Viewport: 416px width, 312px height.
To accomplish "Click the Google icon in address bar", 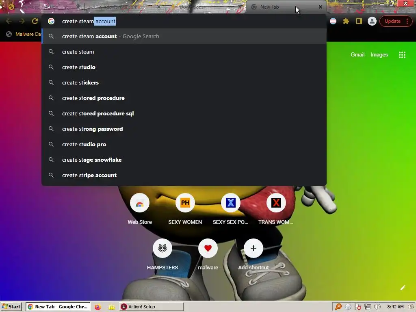I will click(x=51, y=21).
